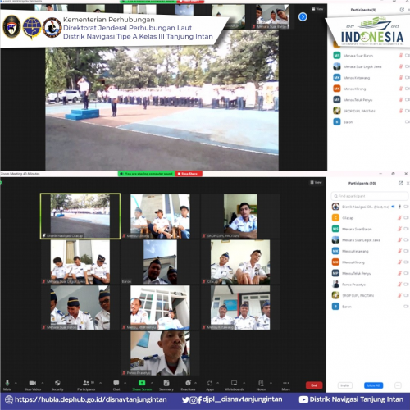Expand the caret beside Chat
This screenshot has height=410, width=410.
coord(125,383)
